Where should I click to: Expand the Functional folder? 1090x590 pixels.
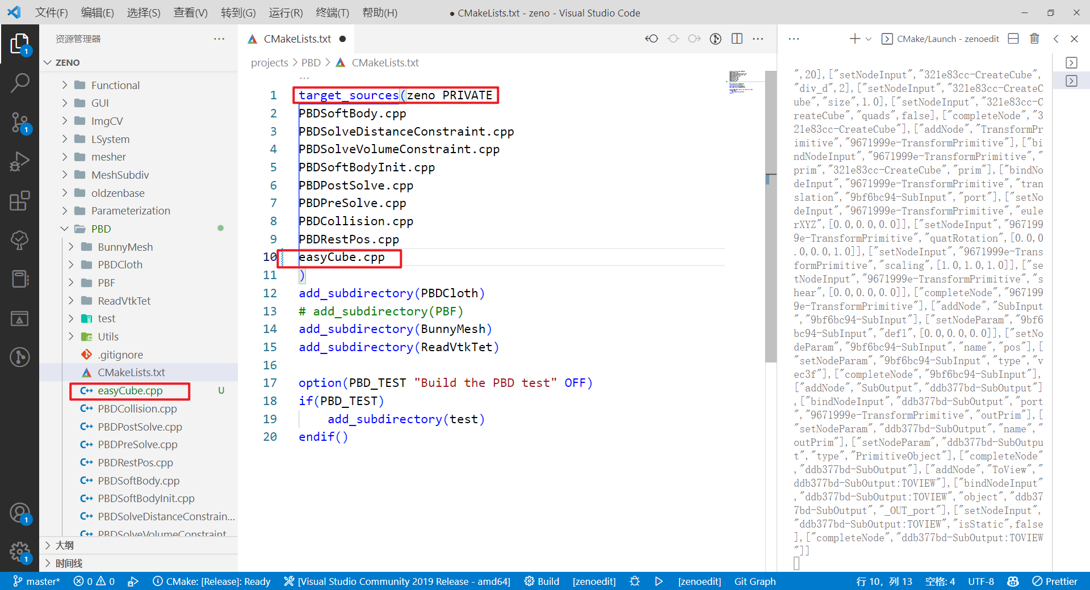coord(140,85)
